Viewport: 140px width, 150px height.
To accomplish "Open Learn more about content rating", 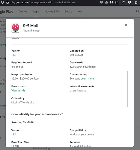I will coord(87,79).
